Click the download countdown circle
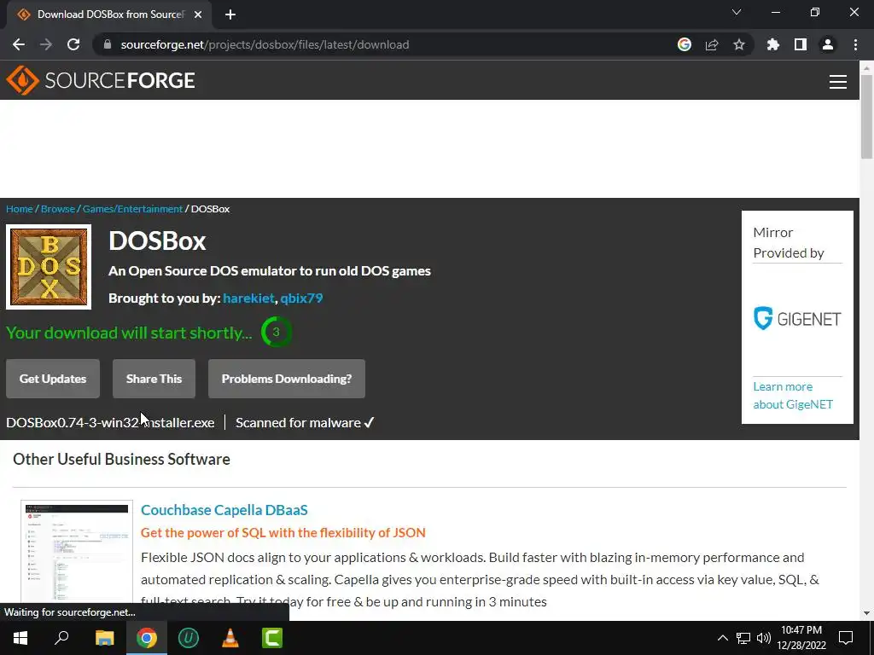 coord(276,332)
